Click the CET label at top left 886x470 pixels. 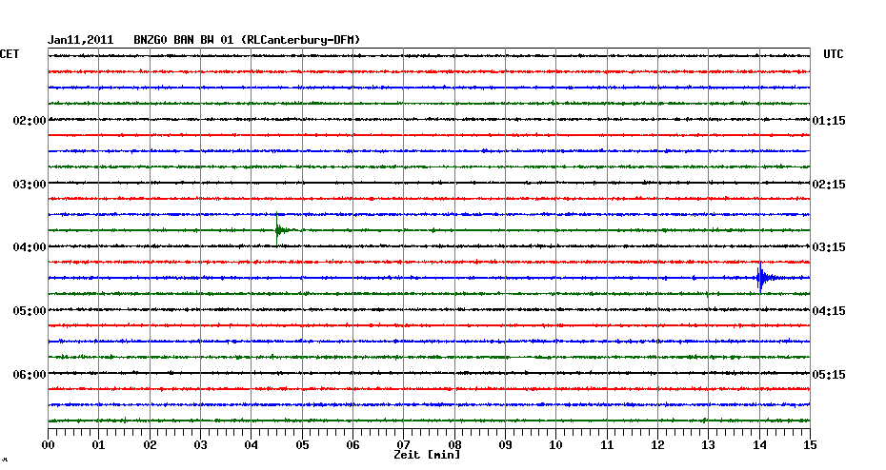[10, 55]
